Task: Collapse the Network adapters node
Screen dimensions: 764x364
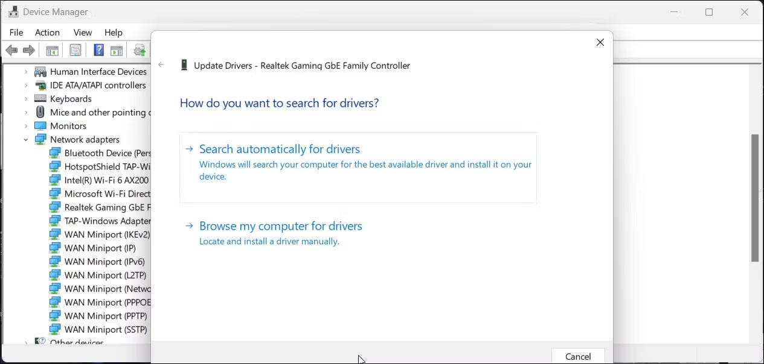Action: point(26,139)
